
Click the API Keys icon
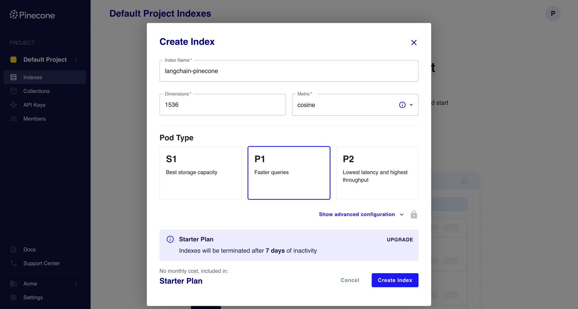tap(13, 105)
